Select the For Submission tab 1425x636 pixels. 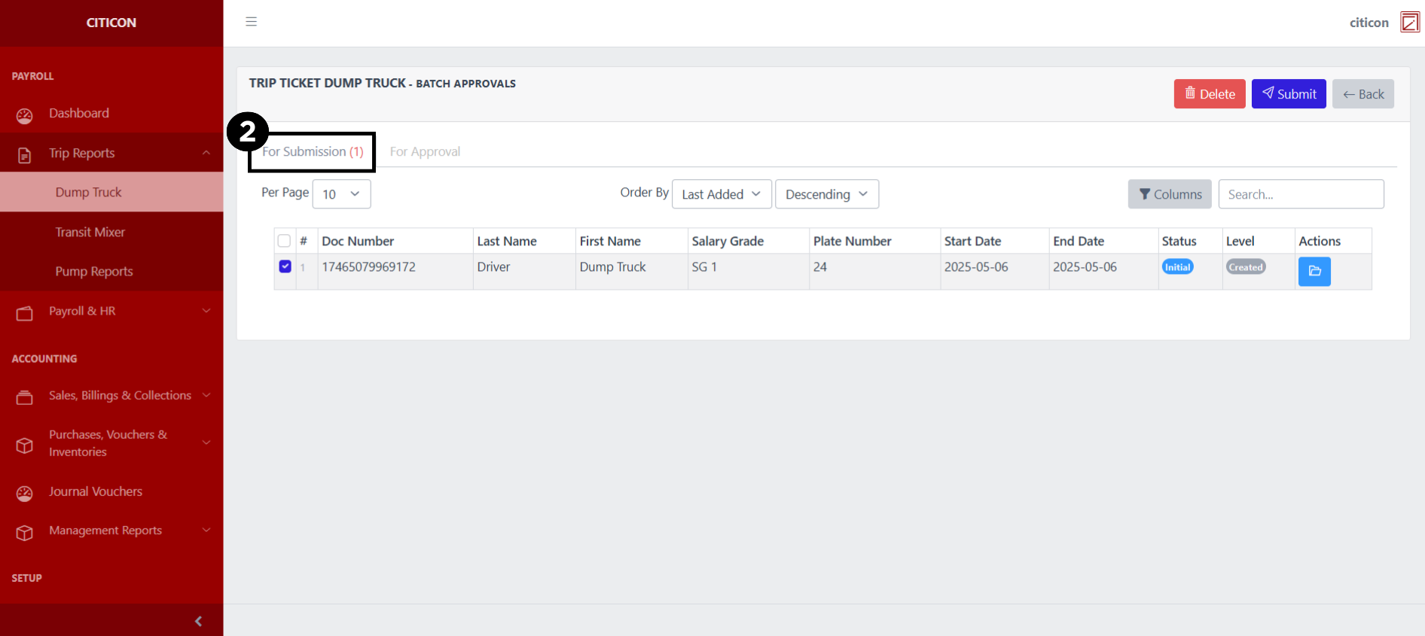313,152
